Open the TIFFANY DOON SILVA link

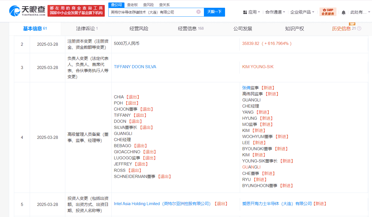click(x=135, y=67)
